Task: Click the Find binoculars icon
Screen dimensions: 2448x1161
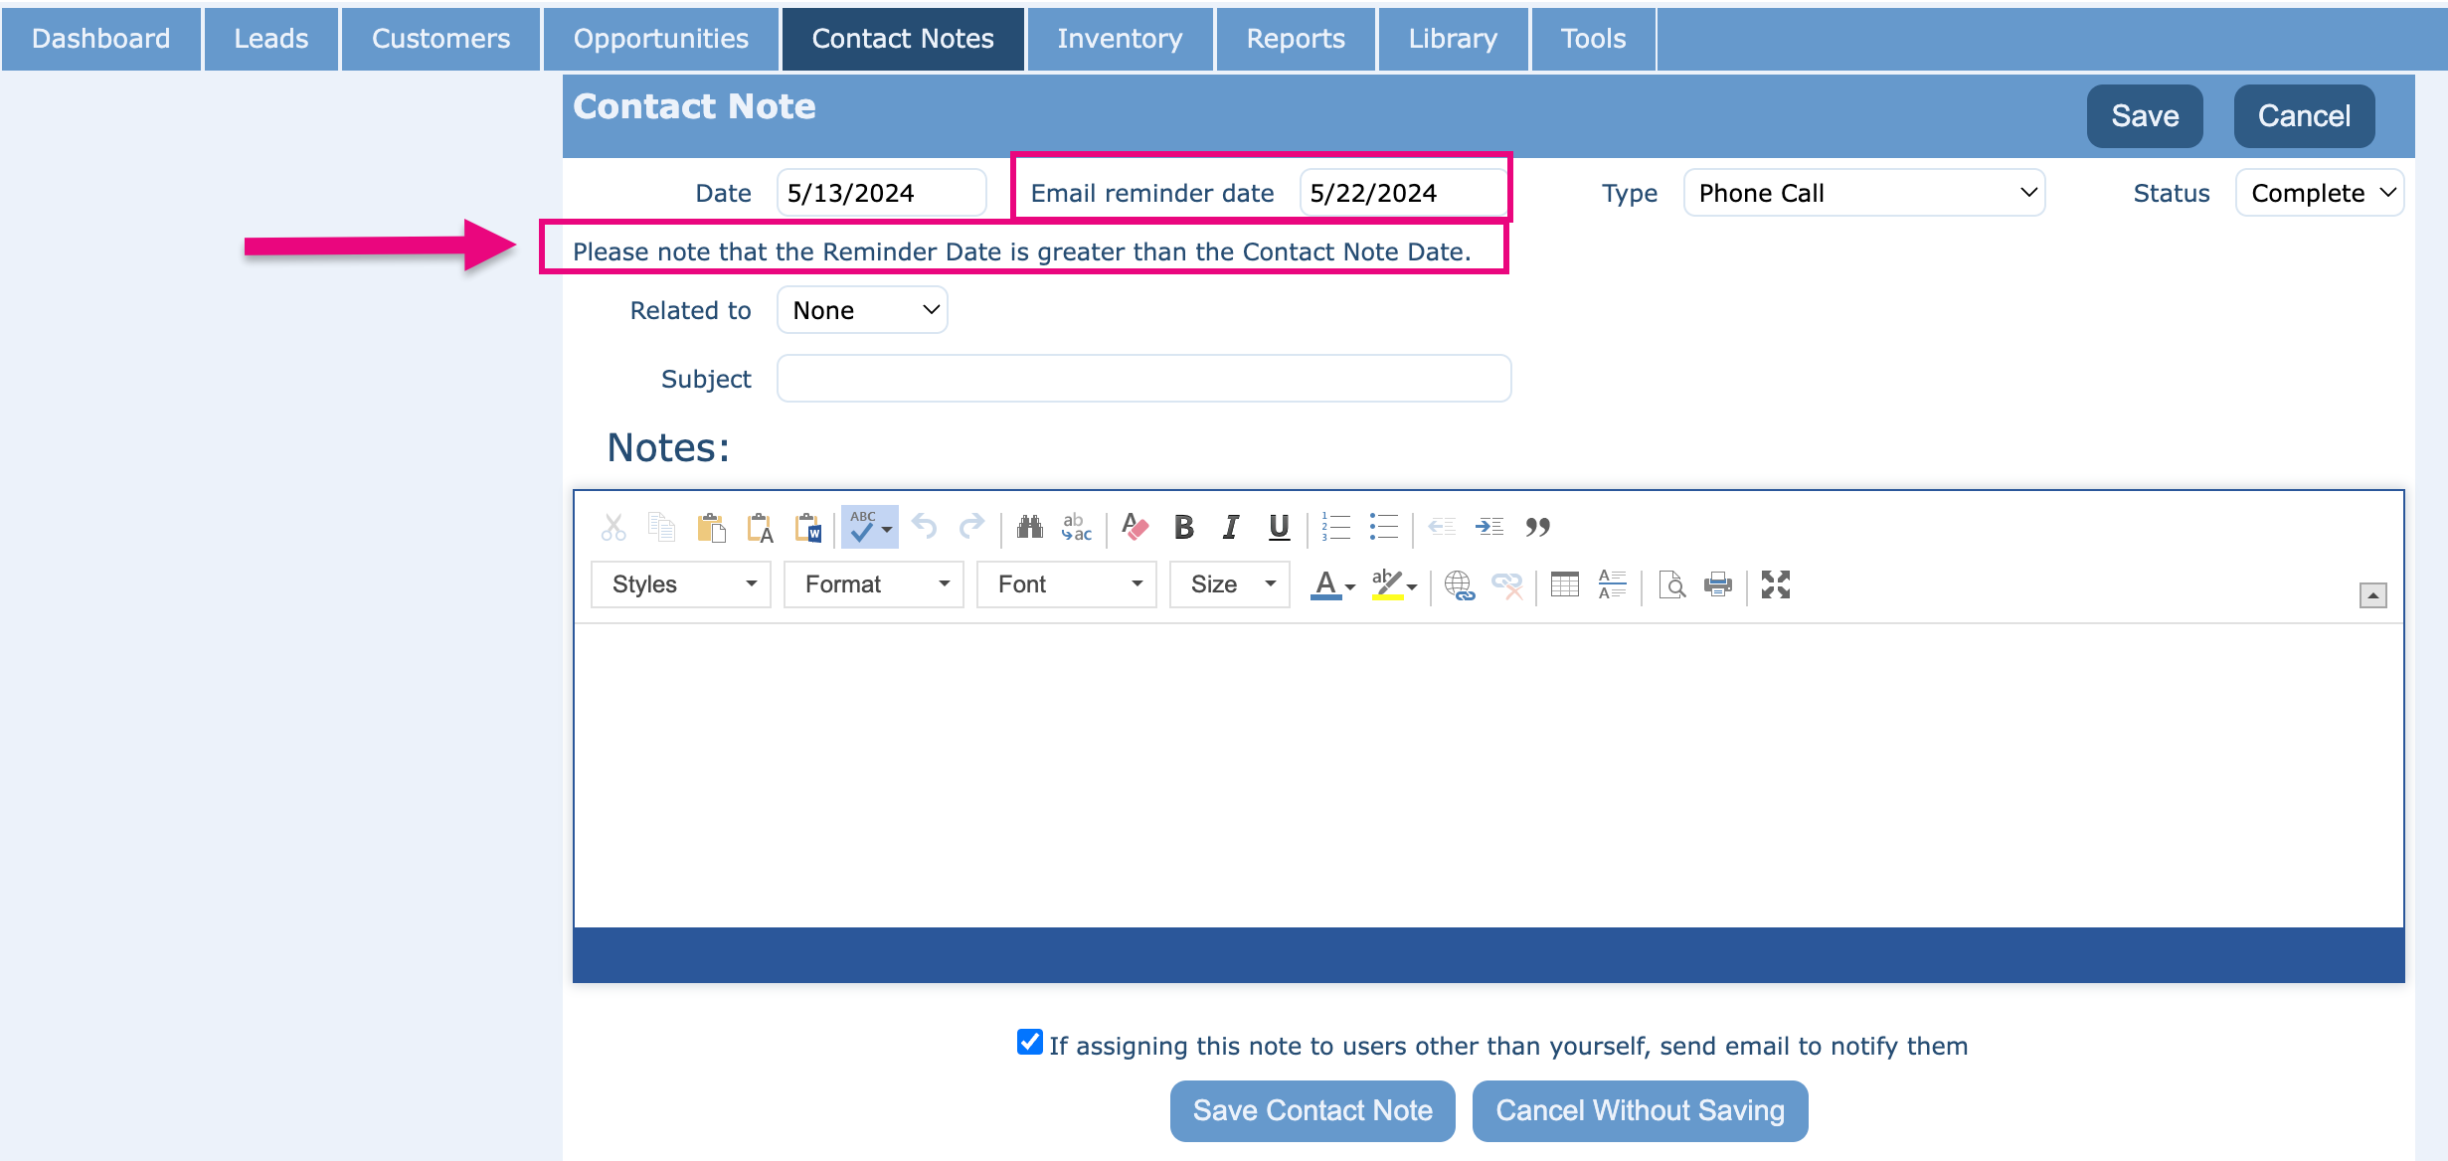Action: [x=1029, y=527]
